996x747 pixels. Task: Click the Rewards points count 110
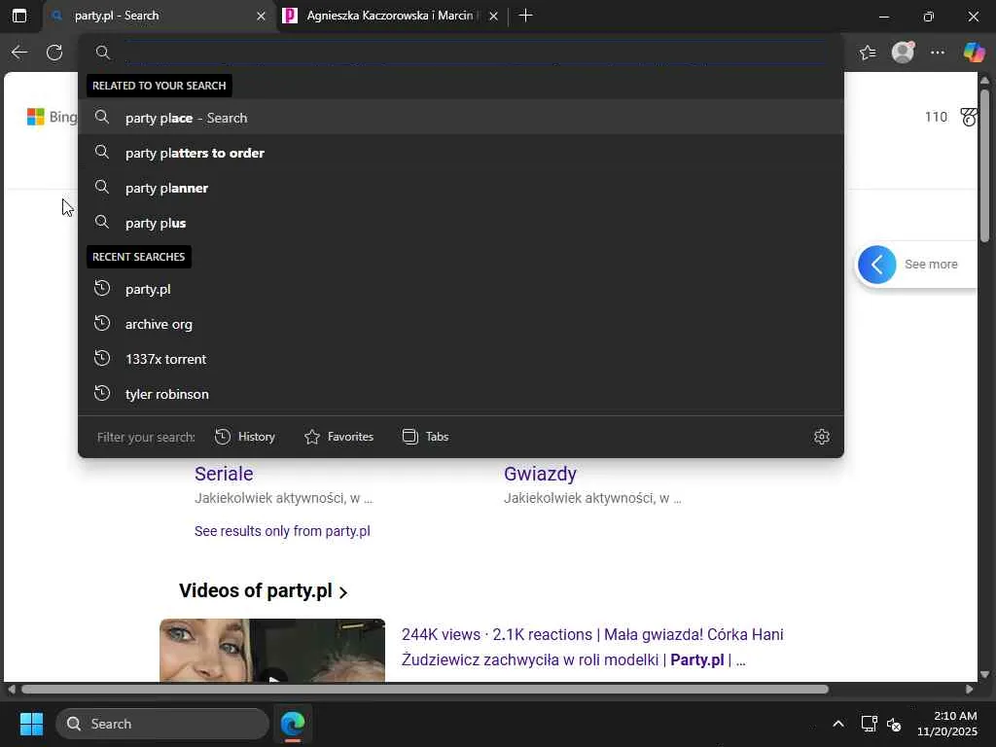936,117
